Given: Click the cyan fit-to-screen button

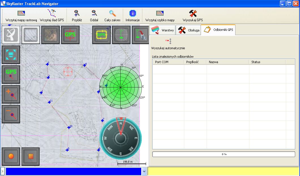Looking at the screenshot, I should pos(11,55).
